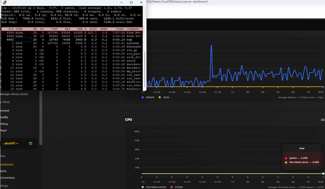Select Dashboard in the status section

[6, 164]
